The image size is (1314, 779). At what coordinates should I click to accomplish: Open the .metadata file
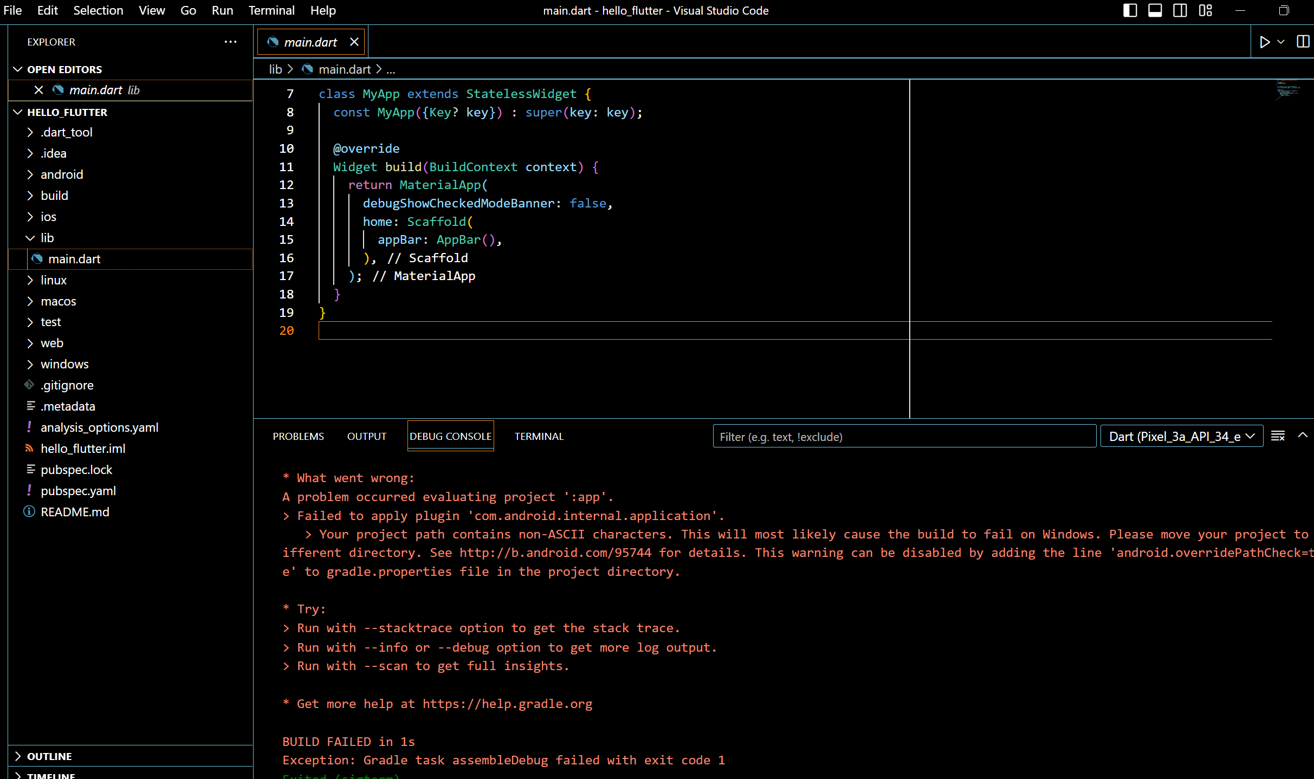131,406
